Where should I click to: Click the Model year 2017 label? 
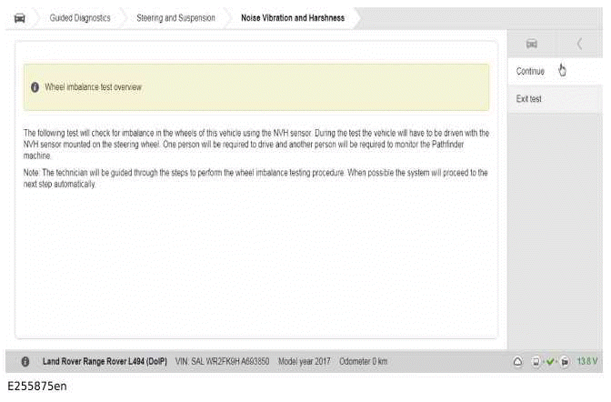[x=305, y=361]
